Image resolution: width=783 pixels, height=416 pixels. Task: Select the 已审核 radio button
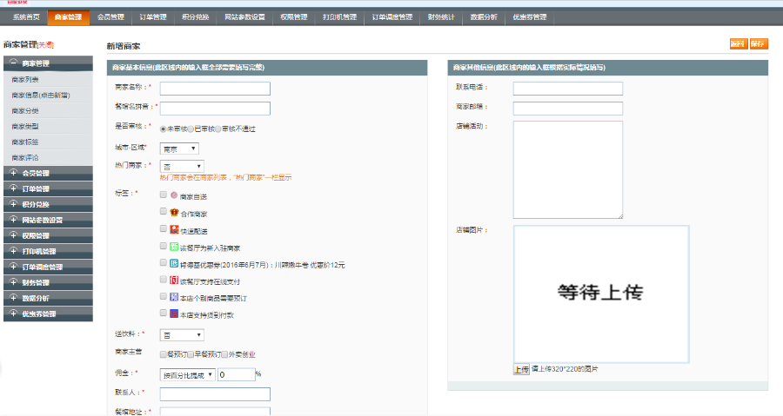[192, 129]
